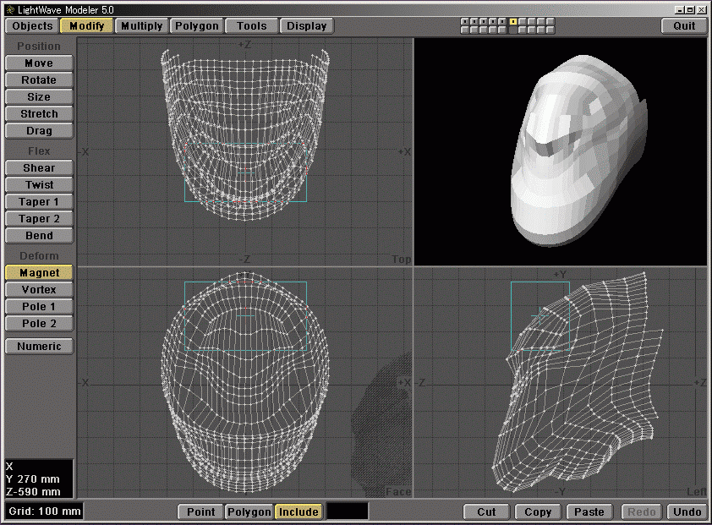Switch to Polygon selection mode

(x=249, y=511)
